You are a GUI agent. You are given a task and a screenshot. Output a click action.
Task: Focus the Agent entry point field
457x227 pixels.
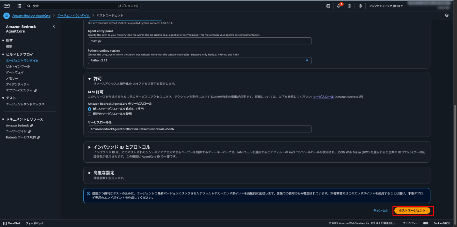pos(200,41)
